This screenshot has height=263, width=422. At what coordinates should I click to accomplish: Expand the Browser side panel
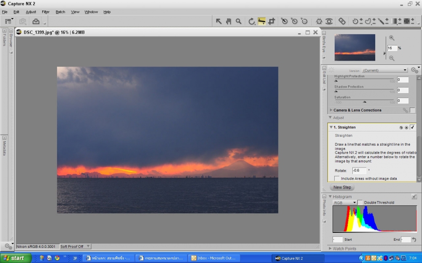click(11, 31)
